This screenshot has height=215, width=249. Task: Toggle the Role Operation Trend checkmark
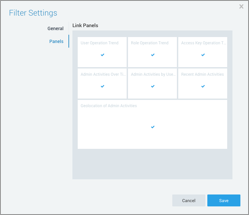click(153, 55)
